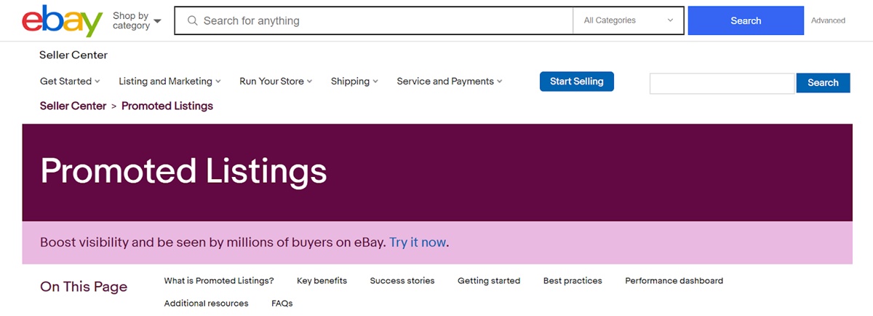Viewport: 873px width, 316px height.
Task: Open the Listing and Marketing menu
Action: pyautogui.click(x=170, y=82)
